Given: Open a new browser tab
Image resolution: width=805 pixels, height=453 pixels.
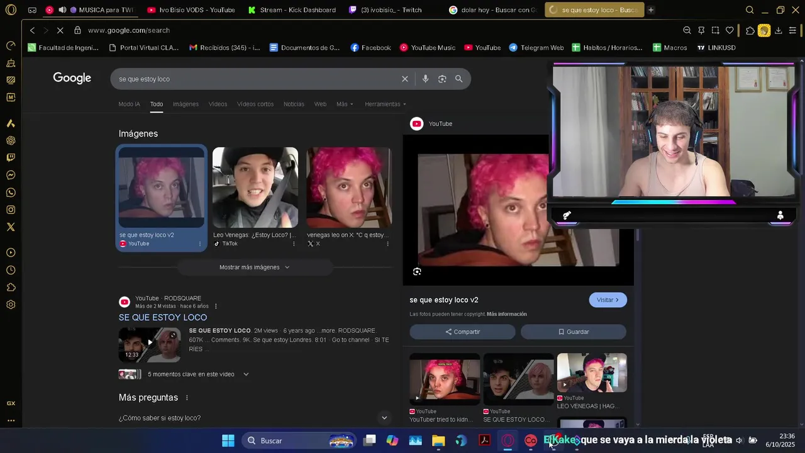Looking at the screenshot, I should (651, 10).
